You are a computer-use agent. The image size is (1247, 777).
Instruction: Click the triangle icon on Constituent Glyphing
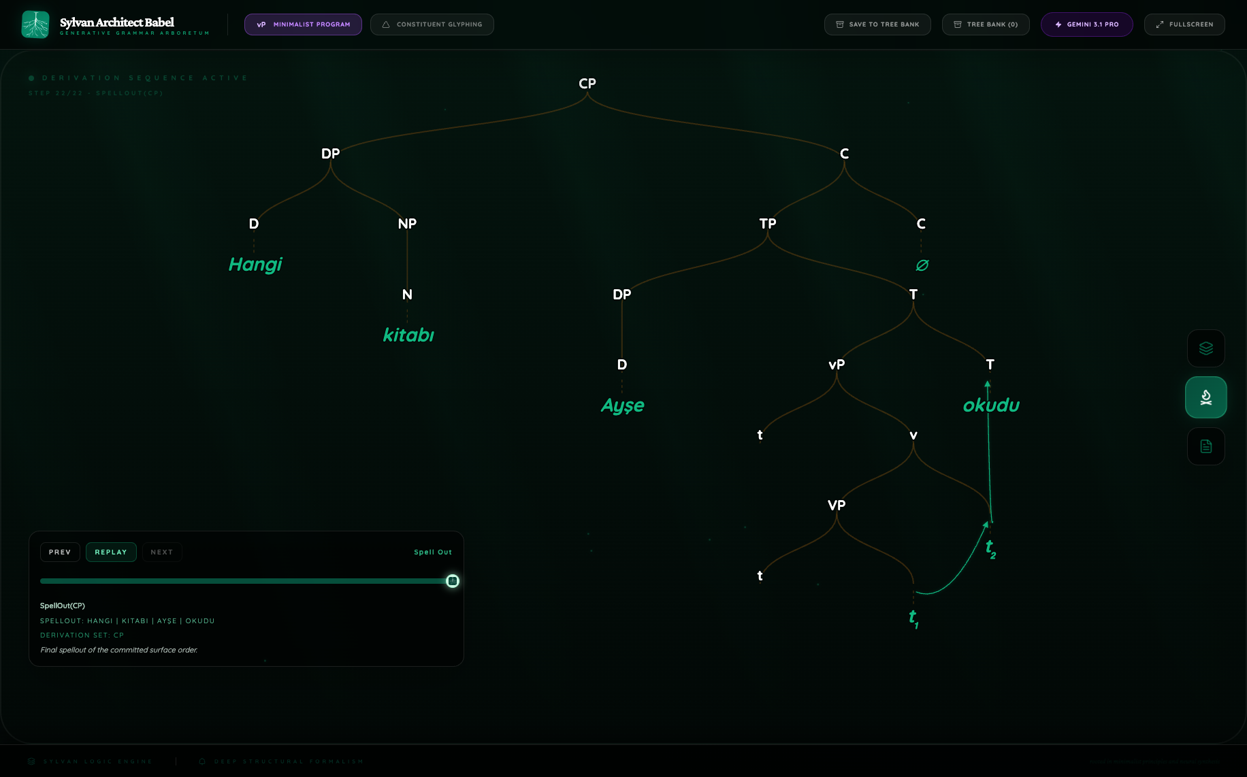click(x=386, y=24)
